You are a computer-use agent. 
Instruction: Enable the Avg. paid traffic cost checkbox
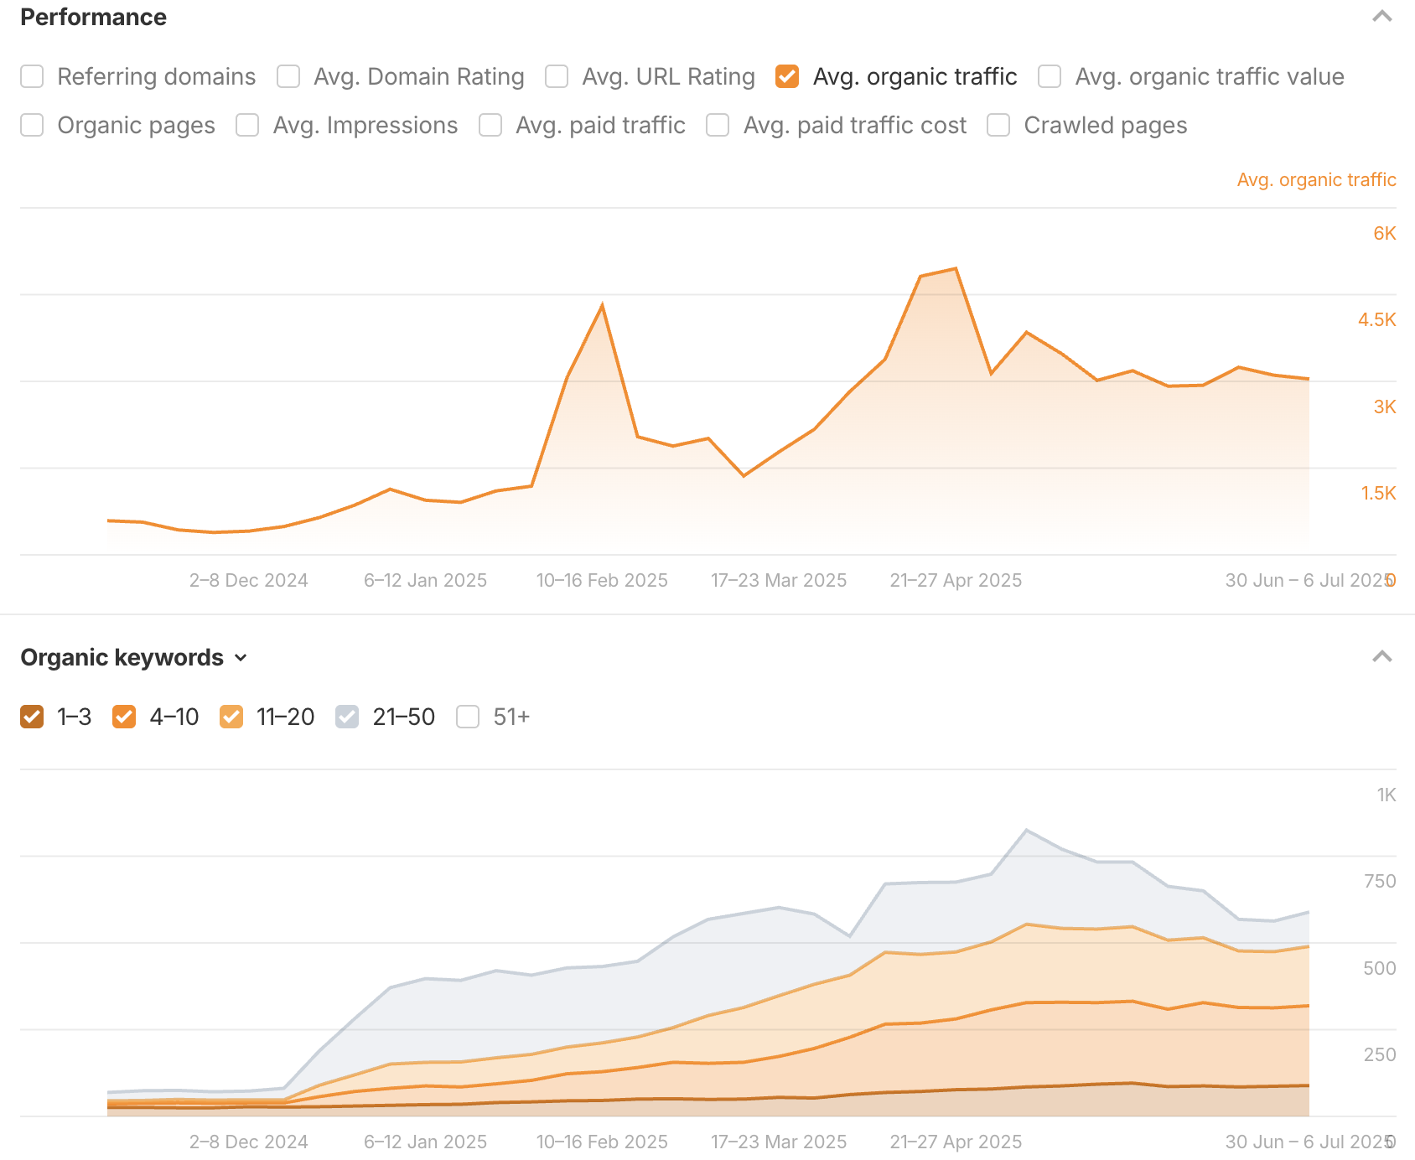click(x=718, y=125)
